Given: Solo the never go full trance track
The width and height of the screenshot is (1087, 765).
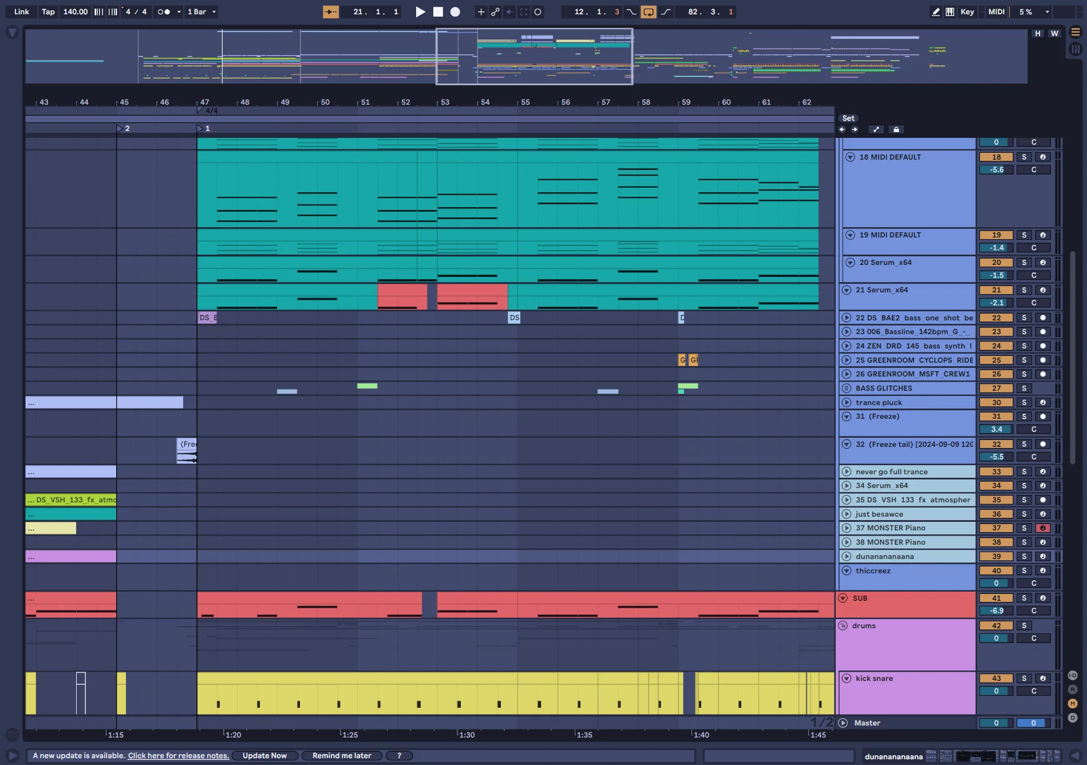Looking at the screenshot, I should pyautogui.click(x=1024, y=471).
